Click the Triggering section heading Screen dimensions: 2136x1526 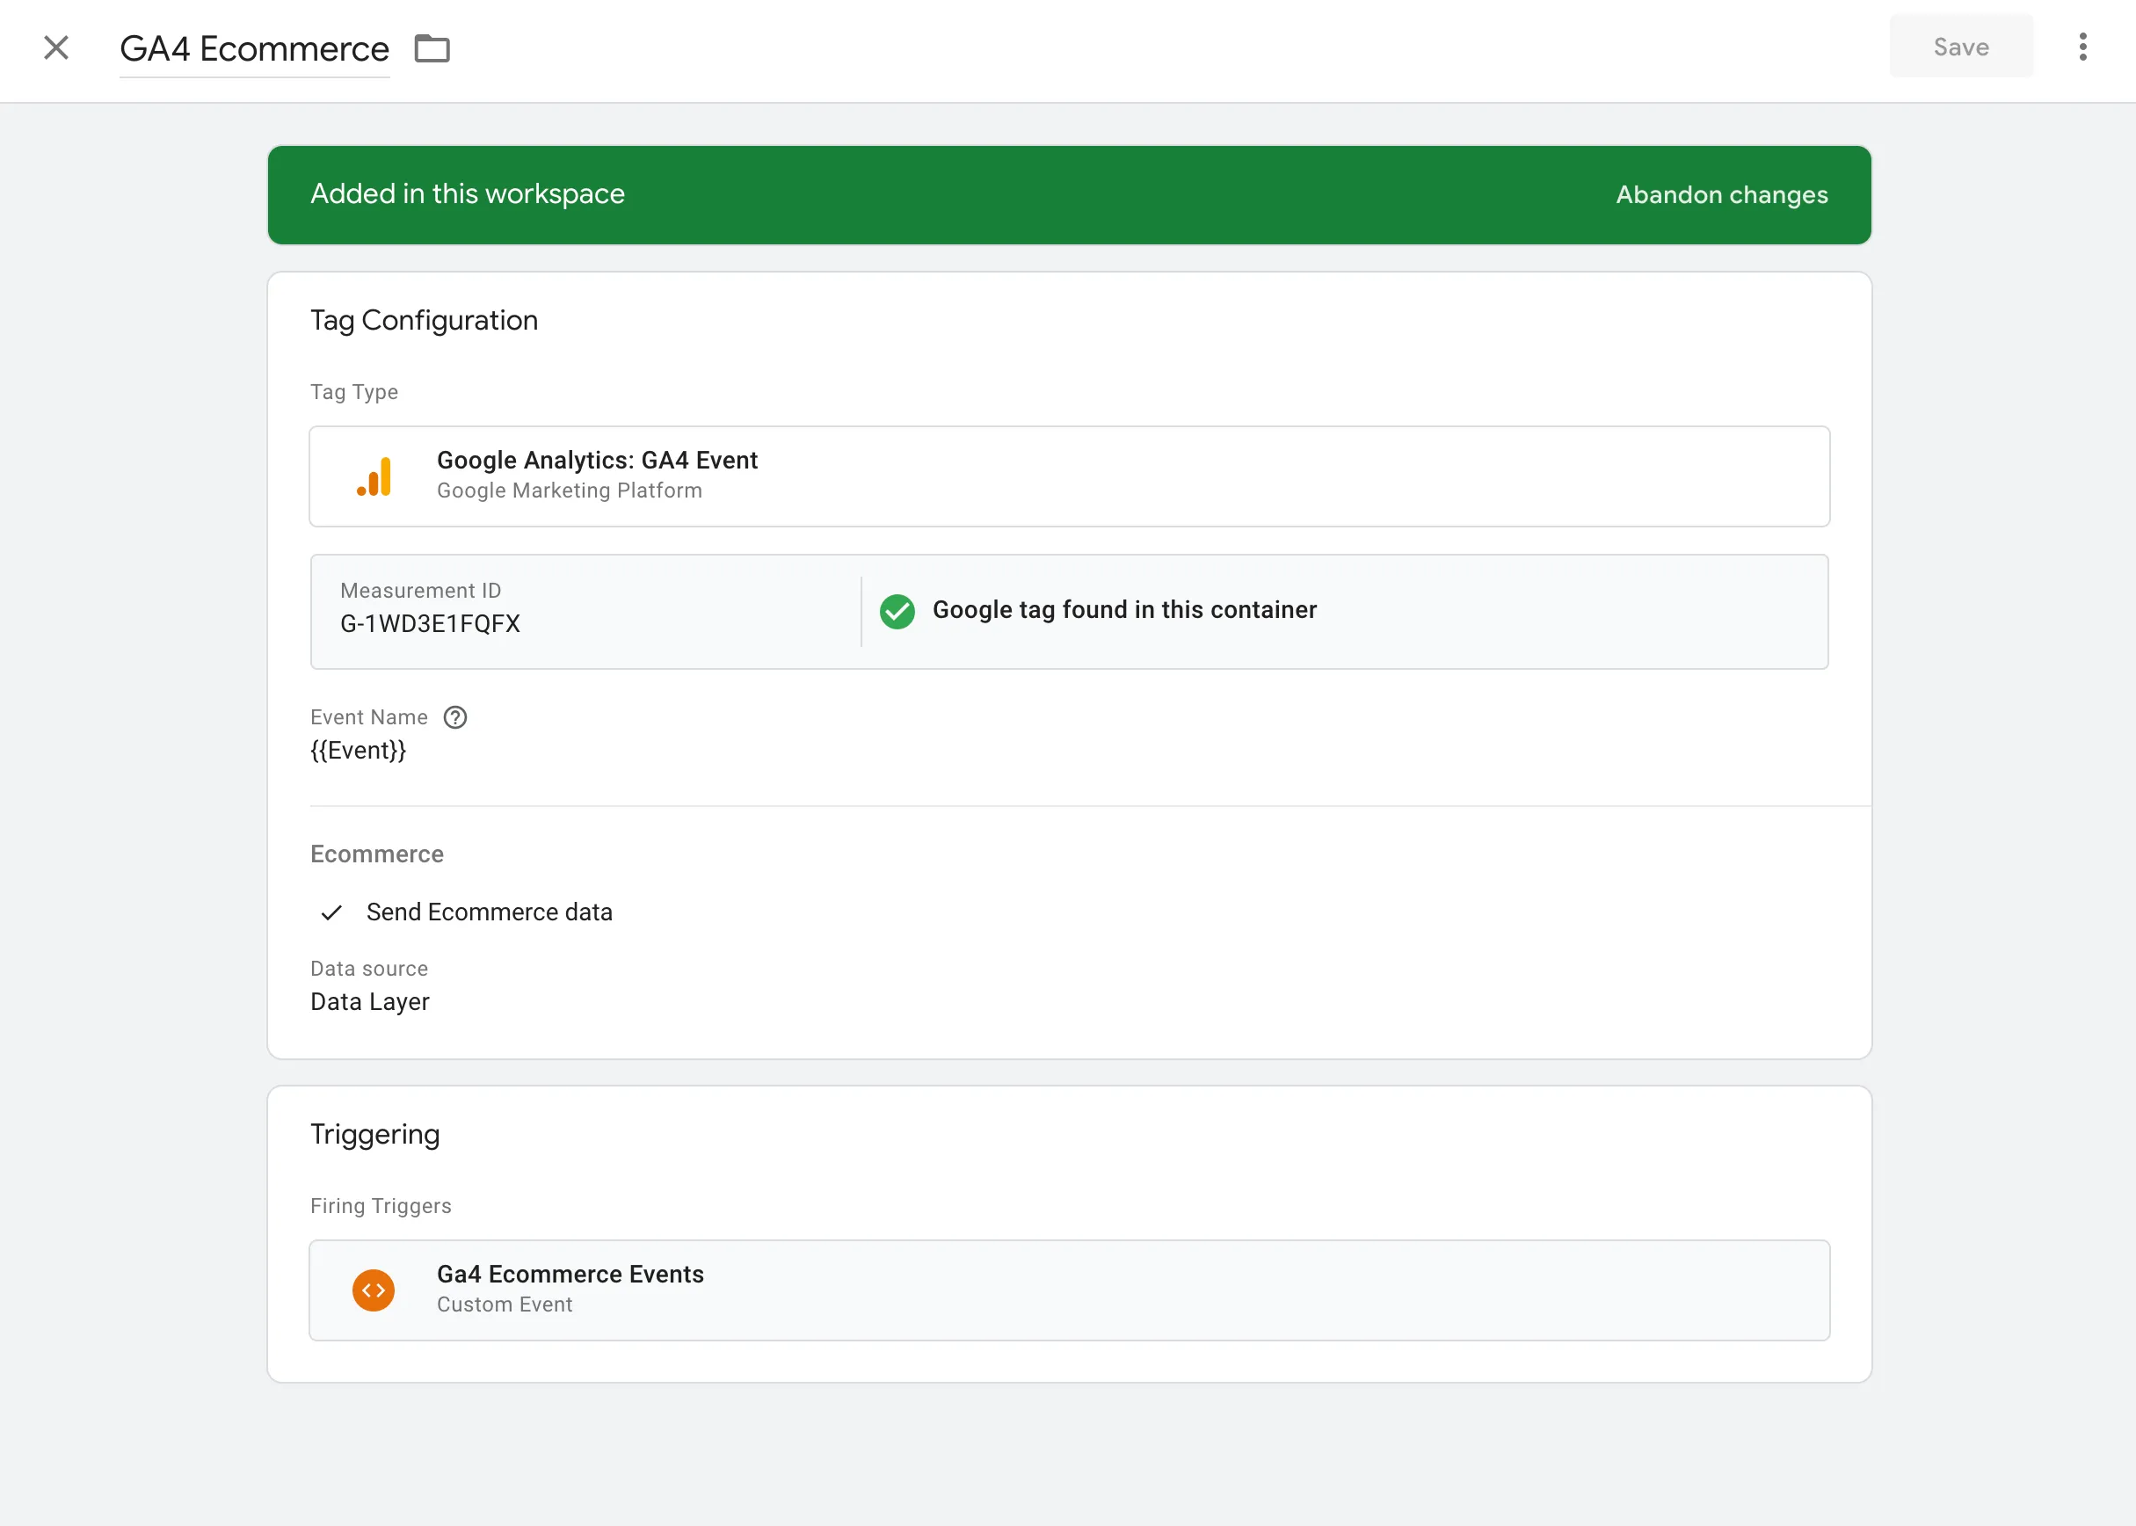point(375,1134)
